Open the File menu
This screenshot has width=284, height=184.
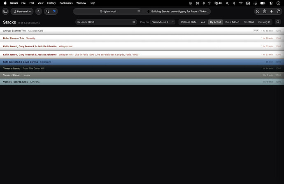[23, 3]
